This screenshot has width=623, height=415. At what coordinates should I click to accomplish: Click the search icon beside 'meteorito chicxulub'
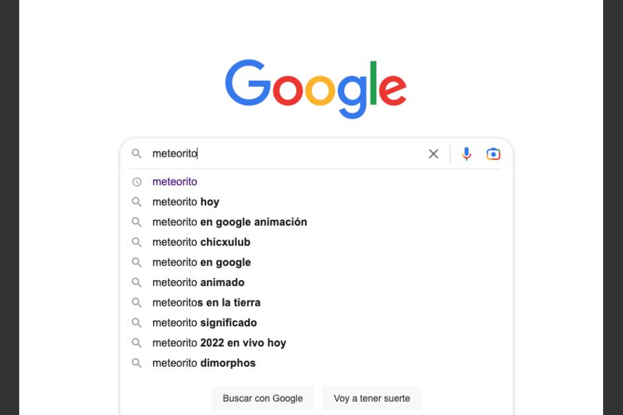click(x=137, y=242)
